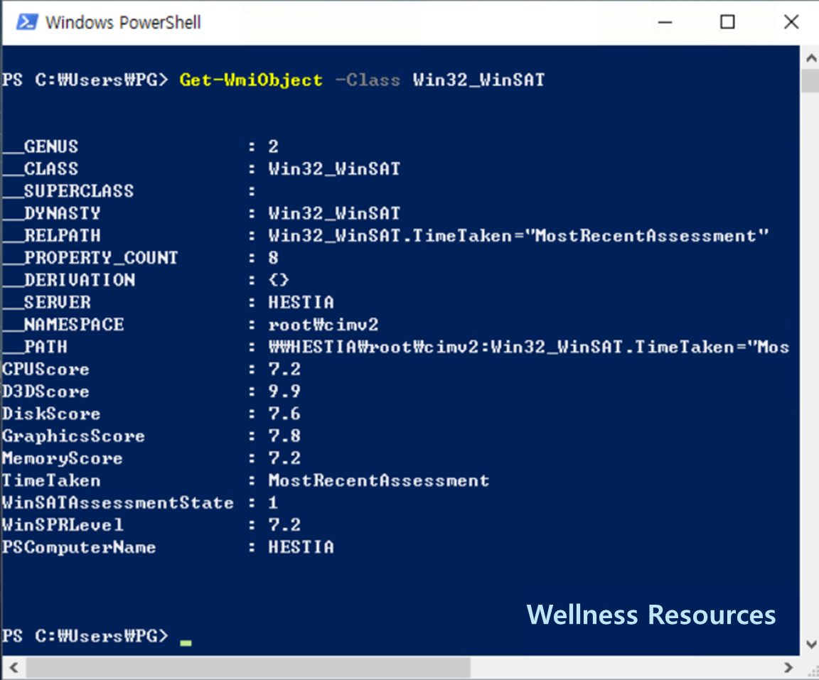819x680 pixels.
Task: Click the __PATH value text
Action: click(x=529, y=347)
